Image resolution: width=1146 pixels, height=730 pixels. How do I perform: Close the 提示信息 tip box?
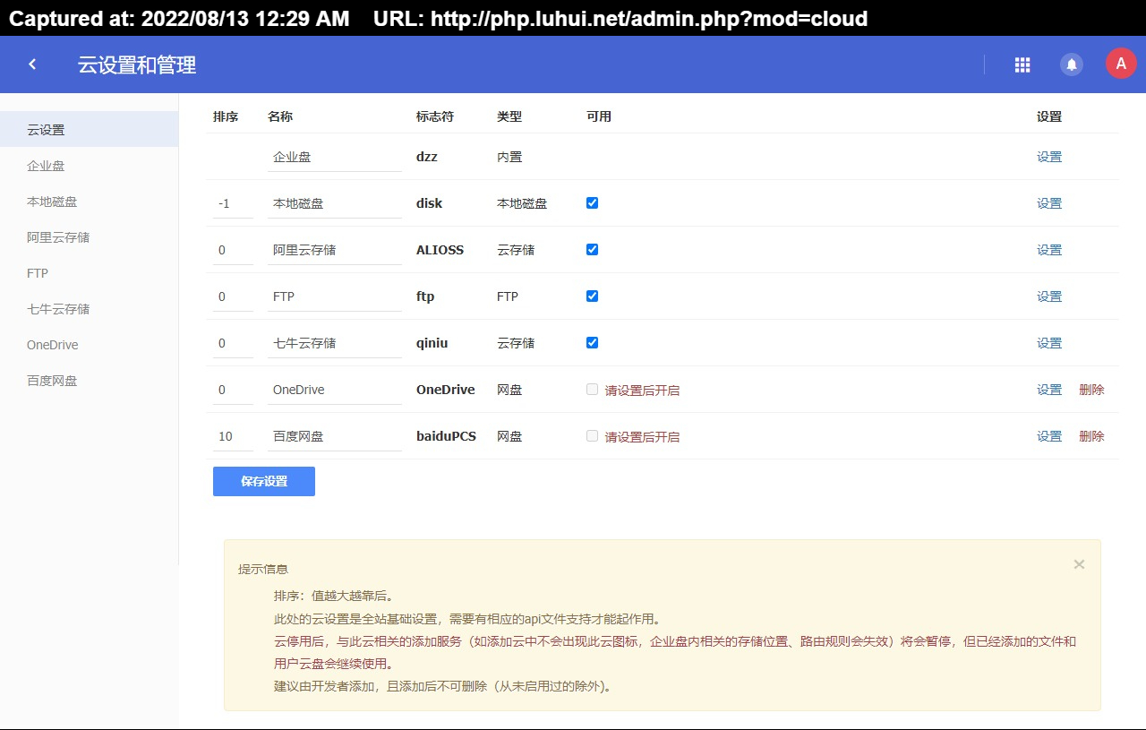point(1079,564)
